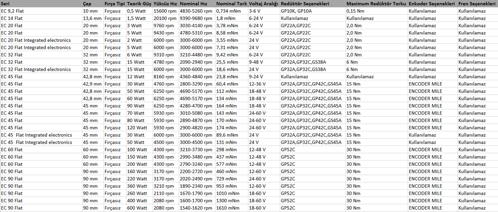This screenshot has width=498, height=212.
Task: Click the '4830-5260 rpm' nominal speed cell
Action: click(x=197, y=11)
